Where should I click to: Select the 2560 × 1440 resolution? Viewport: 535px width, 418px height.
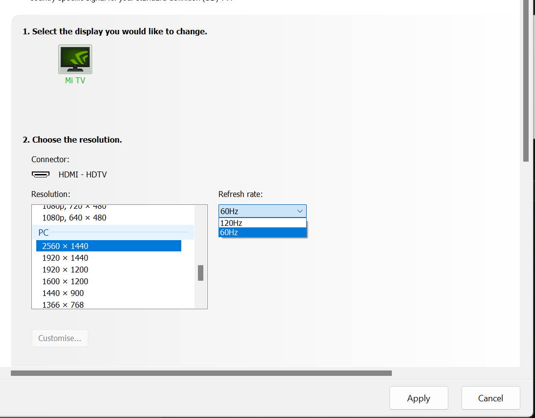coord(109,246)
